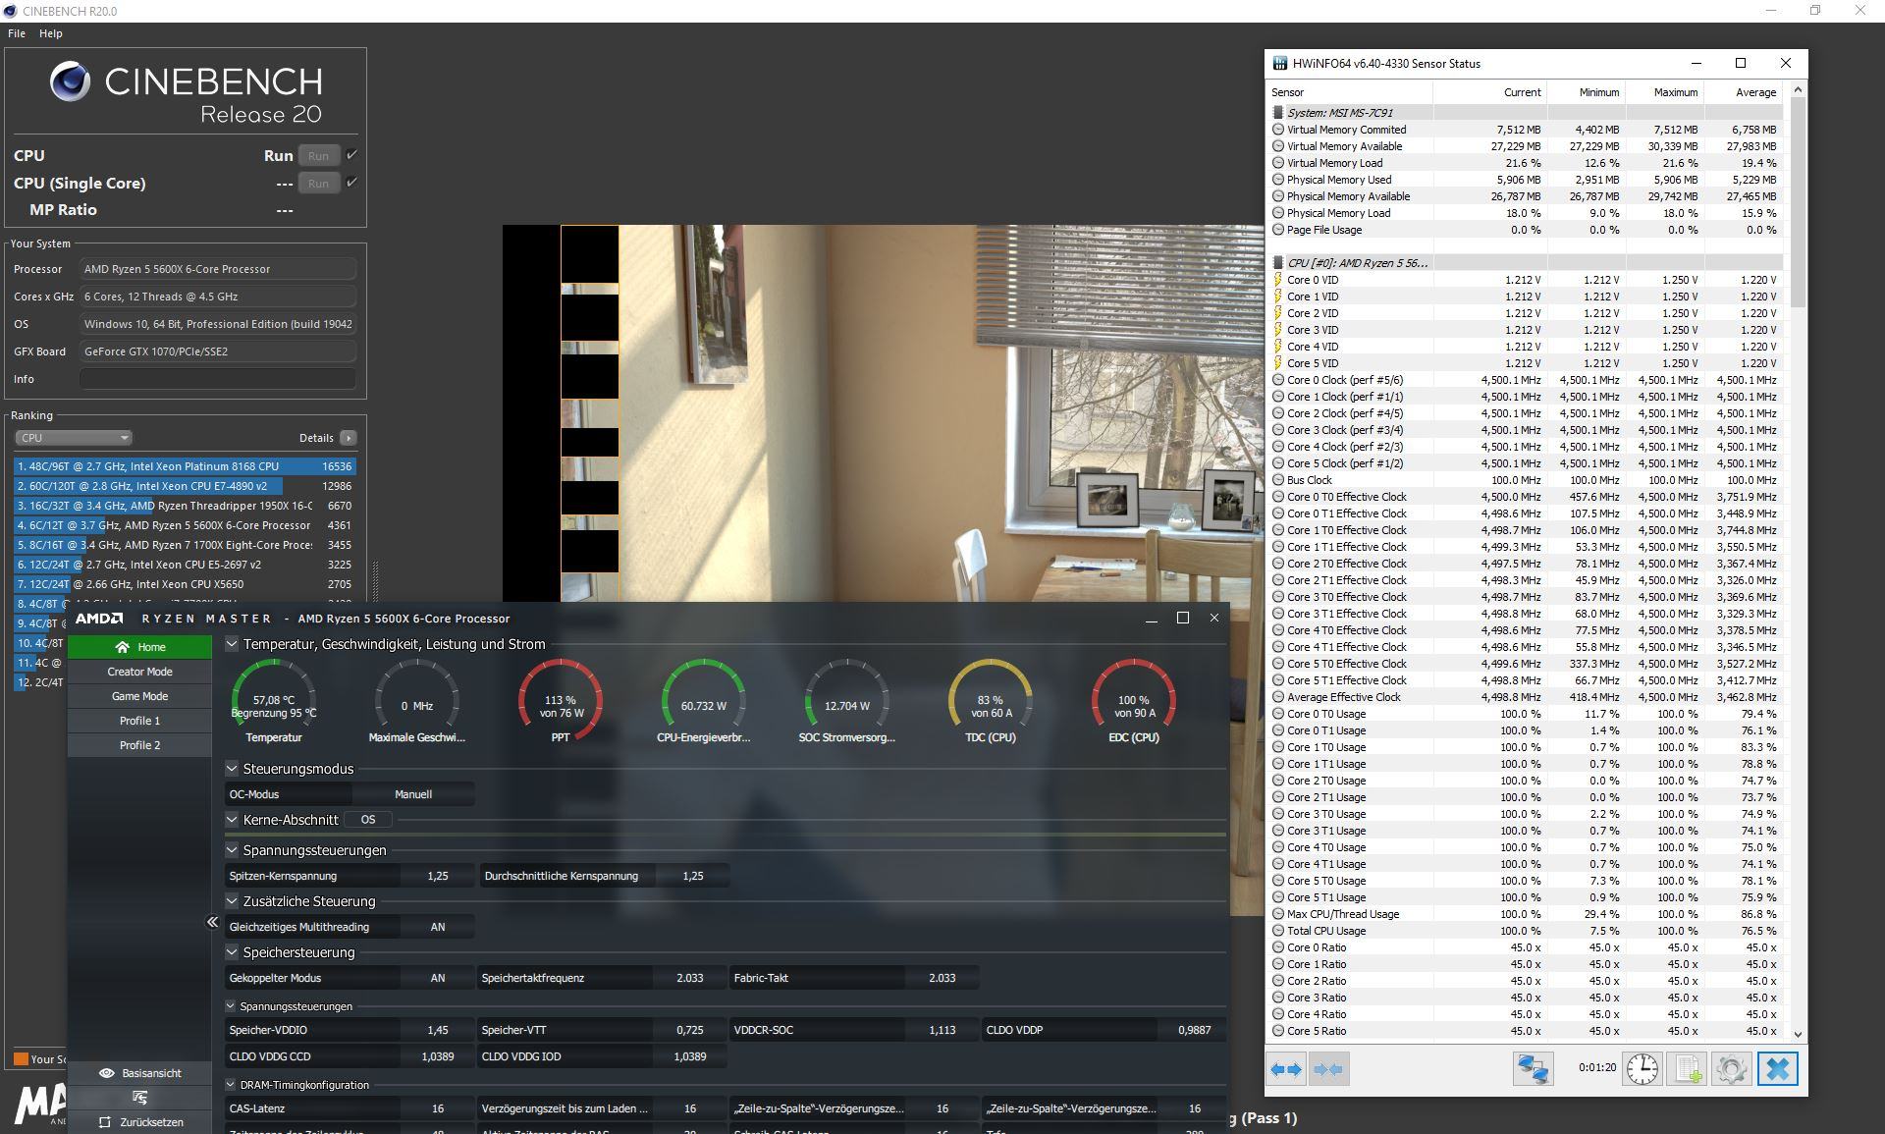This screenshot has height=1134, width=1885.
Task: Collapse the memory Spannungssteuerungen subsection
Action: [231, 1006]
